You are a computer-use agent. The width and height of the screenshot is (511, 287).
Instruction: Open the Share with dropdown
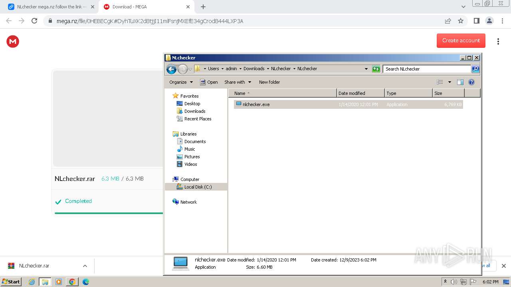tap(238, 82)
